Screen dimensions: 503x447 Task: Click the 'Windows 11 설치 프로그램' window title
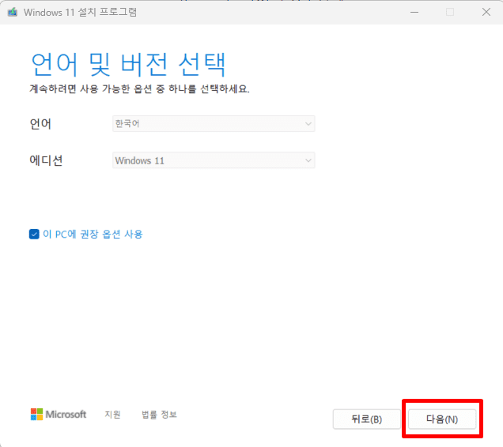[80, 12]
